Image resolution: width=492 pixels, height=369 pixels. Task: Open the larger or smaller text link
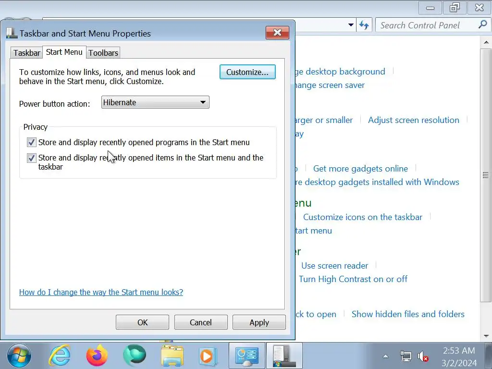tap(324, 120)
